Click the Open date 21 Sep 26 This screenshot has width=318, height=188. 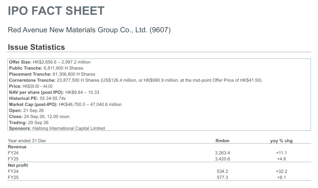(33, 111)
